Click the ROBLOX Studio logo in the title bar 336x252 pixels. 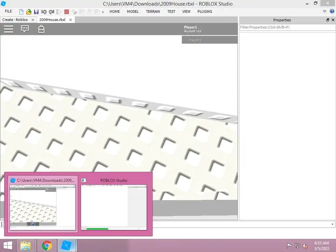click(x=3, y=3)
